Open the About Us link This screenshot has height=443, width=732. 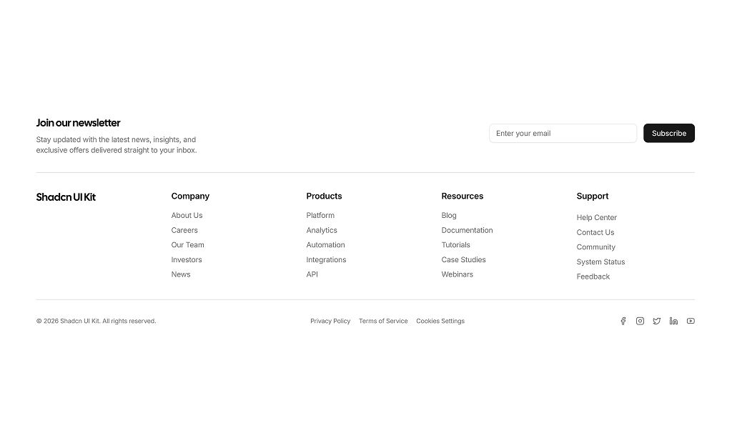click(x=187, y=215)
